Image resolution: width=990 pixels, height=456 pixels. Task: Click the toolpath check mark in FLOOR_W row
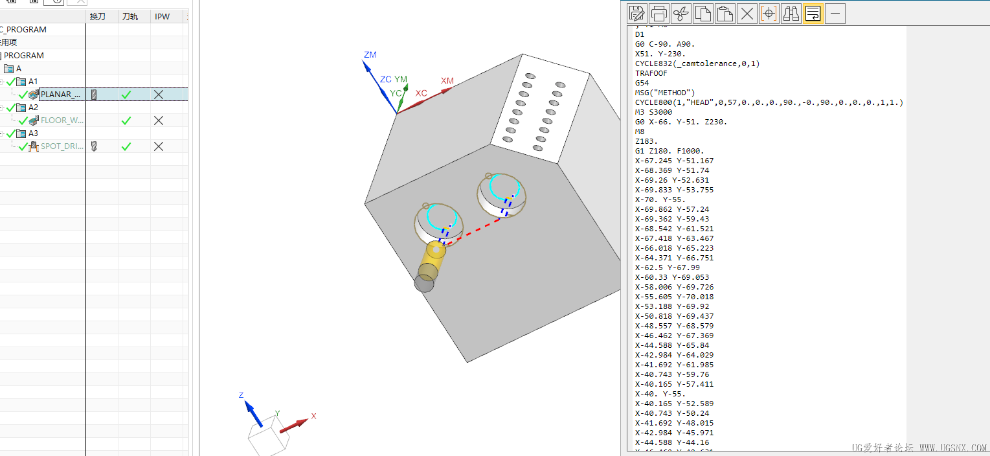(x=126, y=120)
